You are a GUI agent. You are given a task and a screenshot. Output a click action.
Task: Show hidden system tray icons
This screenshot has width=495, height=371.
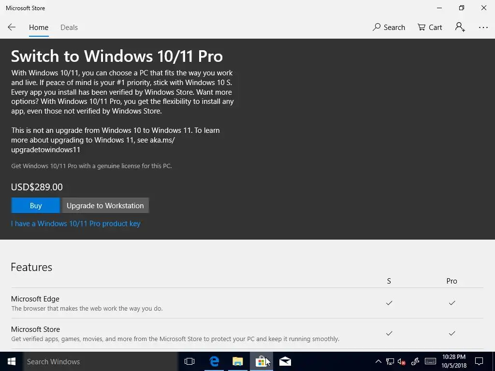click(378, 361)
